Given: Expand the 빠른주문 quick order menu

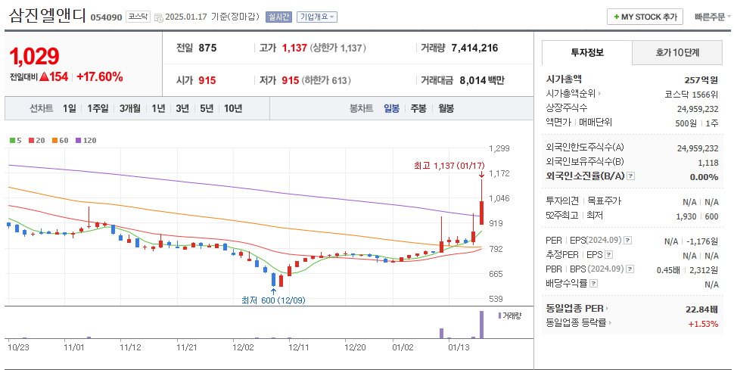Looking at the screenshot, I should 709,17.
